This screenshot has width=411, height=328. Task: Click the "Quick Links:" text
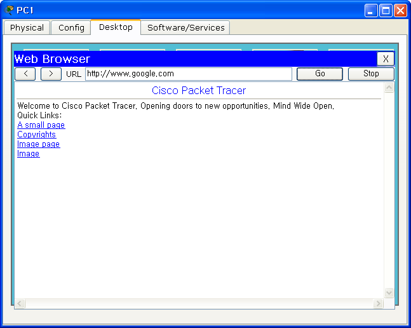tap(39, 115)
